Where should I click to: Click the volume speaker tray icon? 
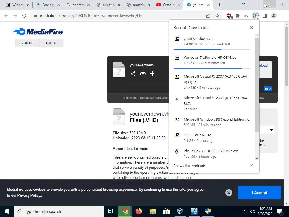253,211
